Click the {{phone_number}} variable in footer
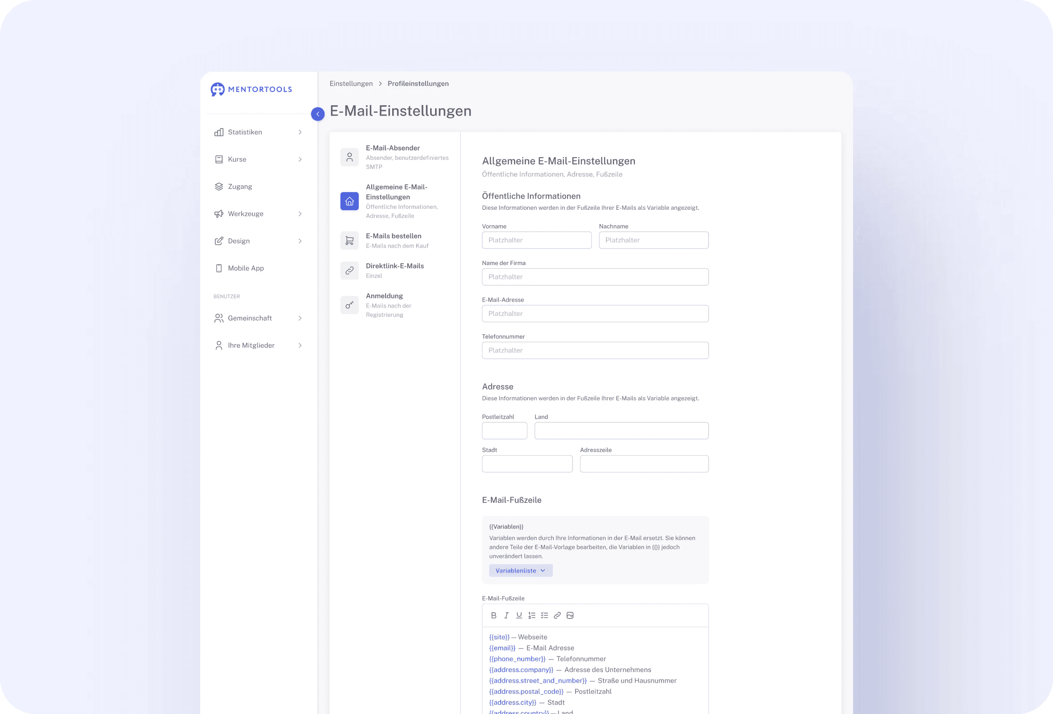This screenshot has width=1053, height=714. coord(517,659)
